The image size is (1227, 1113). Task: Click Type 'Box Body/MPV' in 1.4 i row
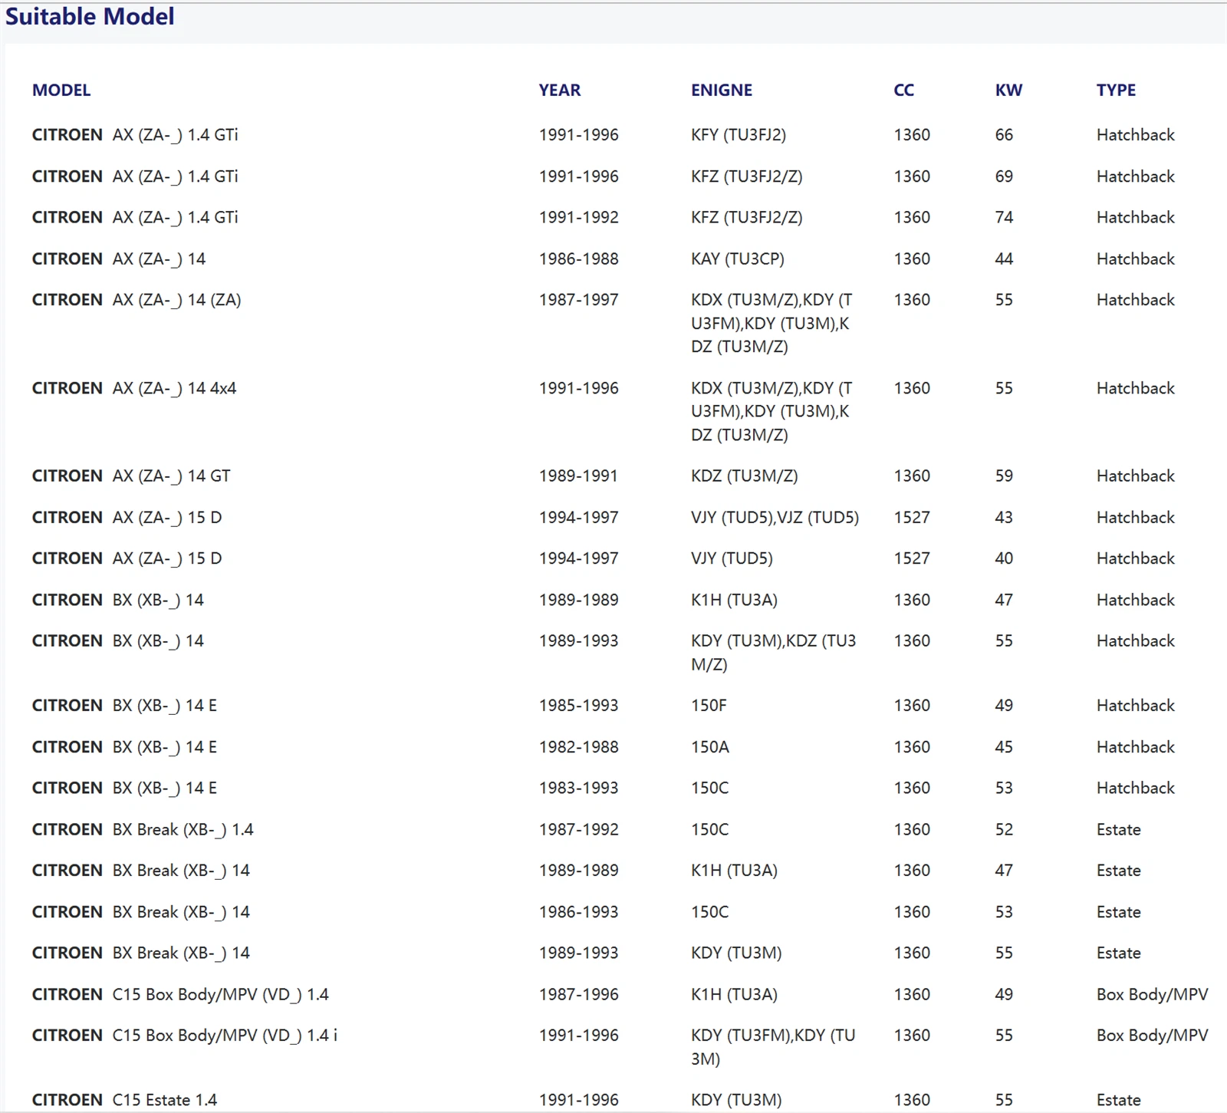pos(1152,1035)
